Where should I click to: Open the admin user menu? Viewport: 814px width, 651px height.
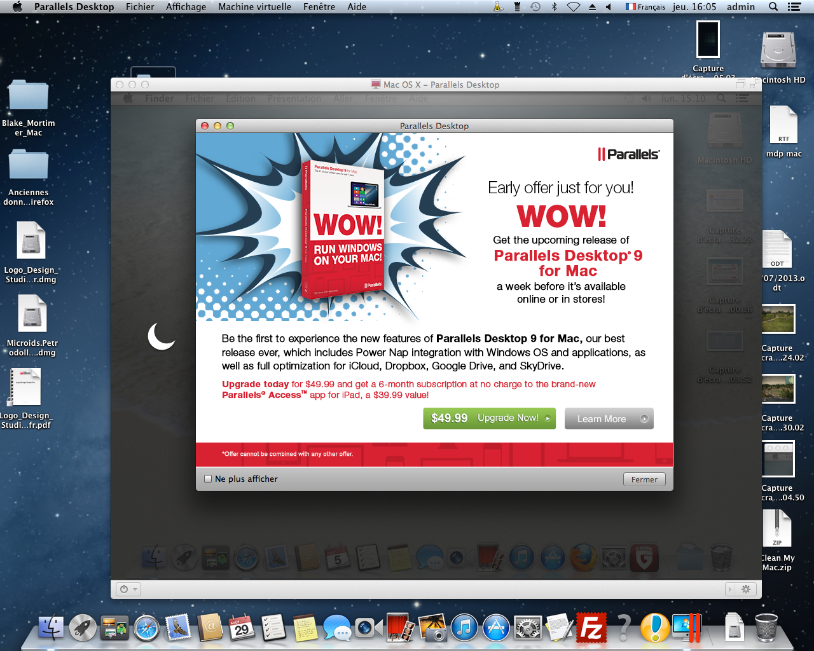tap(741, 7)
